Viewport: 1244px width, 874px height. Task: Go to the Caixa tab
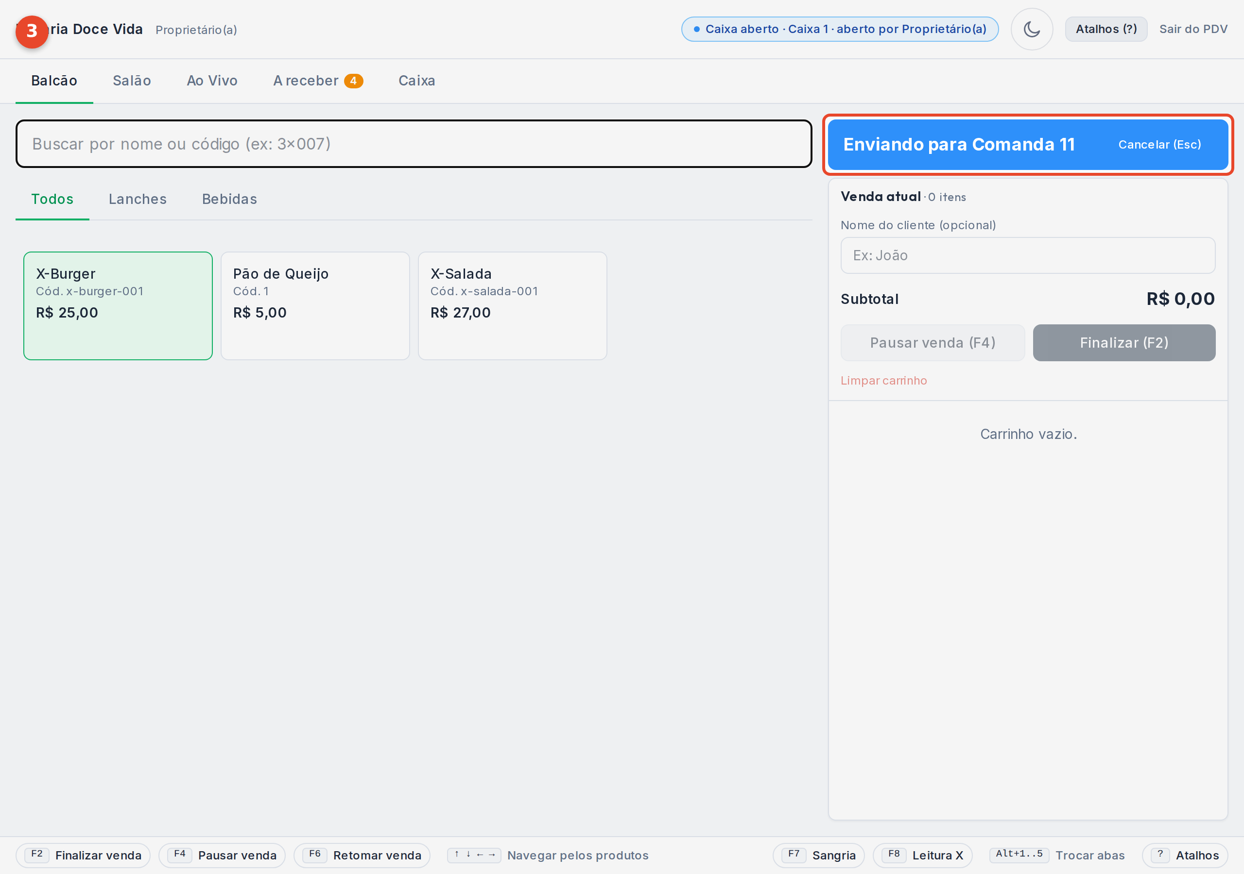pyautogui.click(x=416, y=81)
